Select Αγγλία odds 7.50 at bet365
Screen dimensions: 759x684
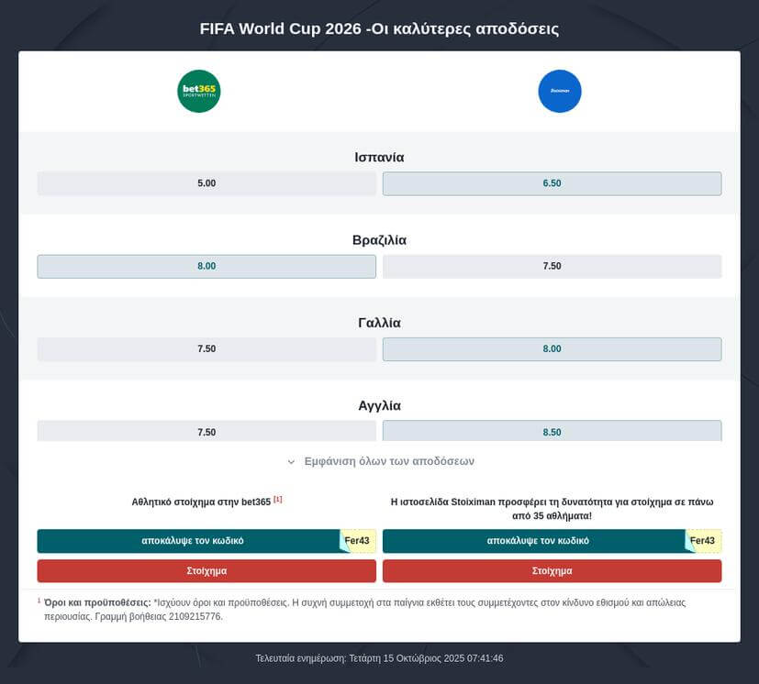click(206, 431)
